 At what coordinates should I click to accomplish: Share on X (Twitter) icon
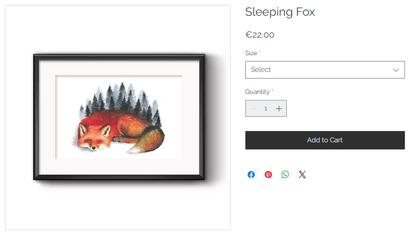click(302, 175)
